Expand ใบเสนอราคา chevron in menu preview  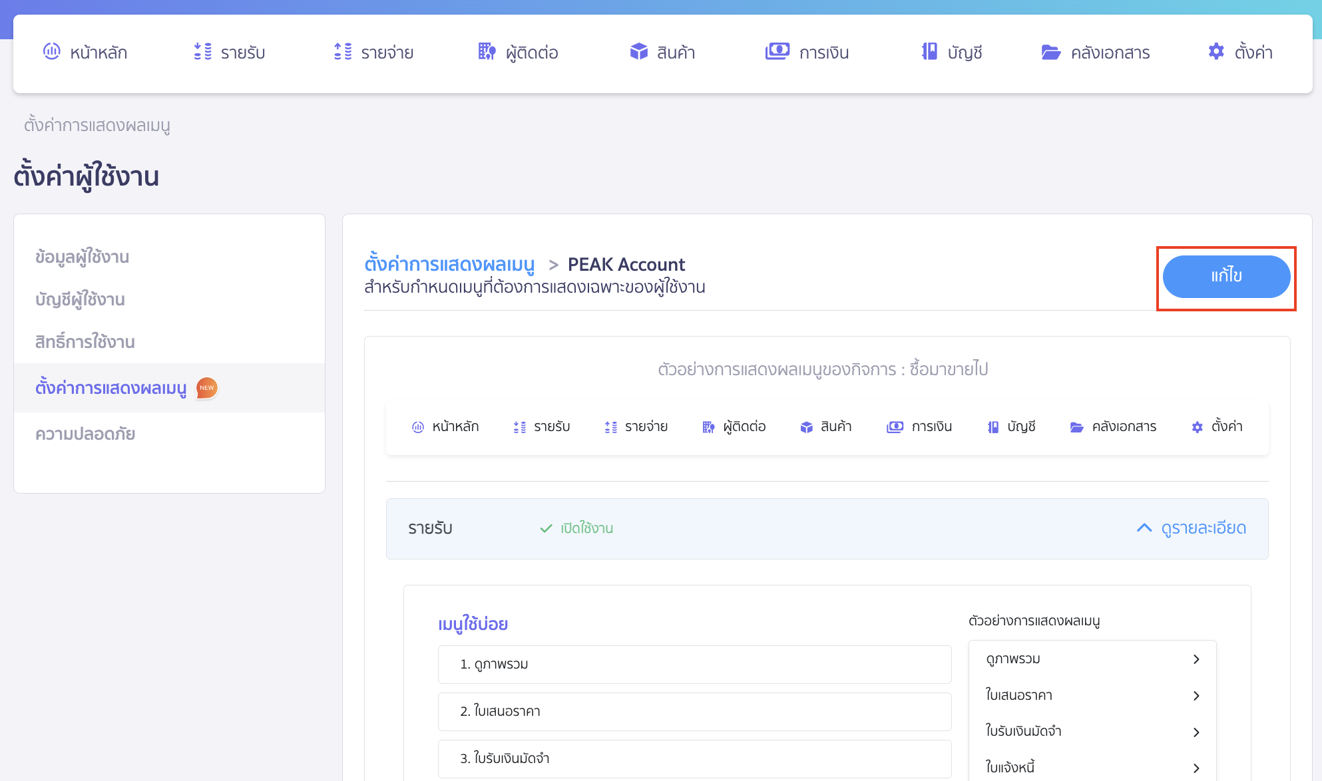(1196, 696)
